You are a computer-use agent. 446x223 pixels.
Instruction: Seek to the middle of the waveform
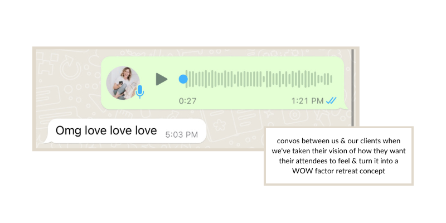pos(259,79)
